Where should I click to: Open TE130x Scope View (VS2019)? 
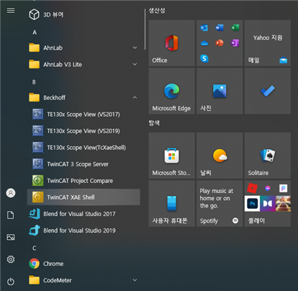83,131
